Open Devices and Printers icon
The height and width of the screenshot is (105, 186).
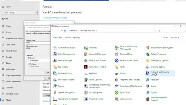[86, 61]
